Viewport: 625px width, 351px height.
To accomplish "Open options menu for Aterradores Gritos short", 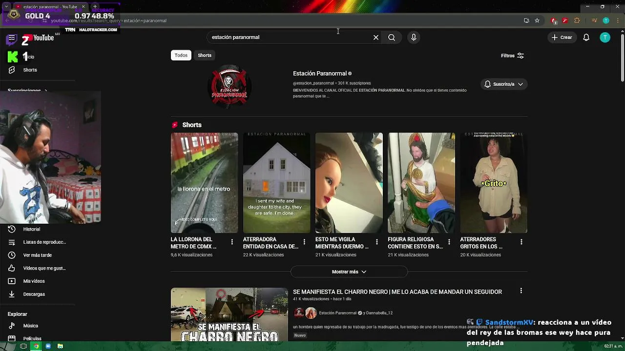I will [x=521, y=242].
